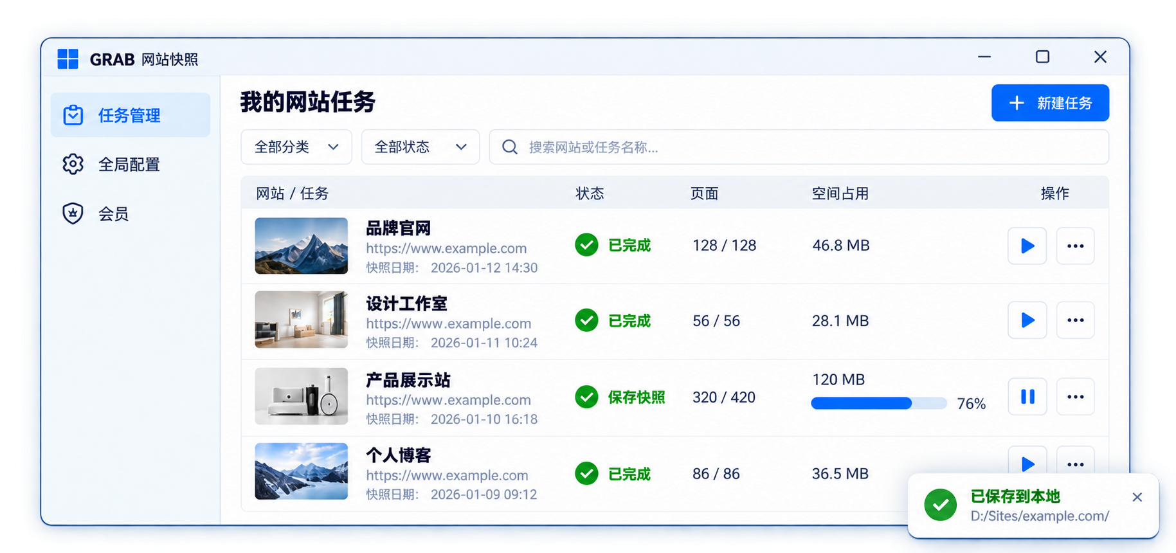Select the 设计工作室 task title
1176x553 pixels.
406,304
